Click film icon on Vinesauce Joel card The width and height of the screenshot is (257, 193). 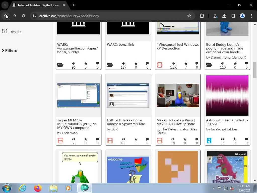(x=160, y=65)
